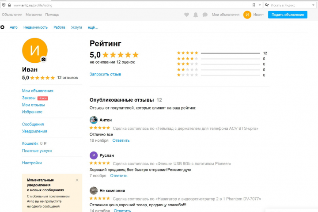Click the orange Иван avatar in header
This screenshot has width=318, height=212.
(x=247, y=15)
